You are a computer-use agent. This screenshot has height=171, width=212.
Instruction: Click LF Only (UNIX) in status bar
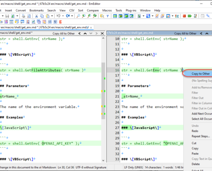click(134, 167)
